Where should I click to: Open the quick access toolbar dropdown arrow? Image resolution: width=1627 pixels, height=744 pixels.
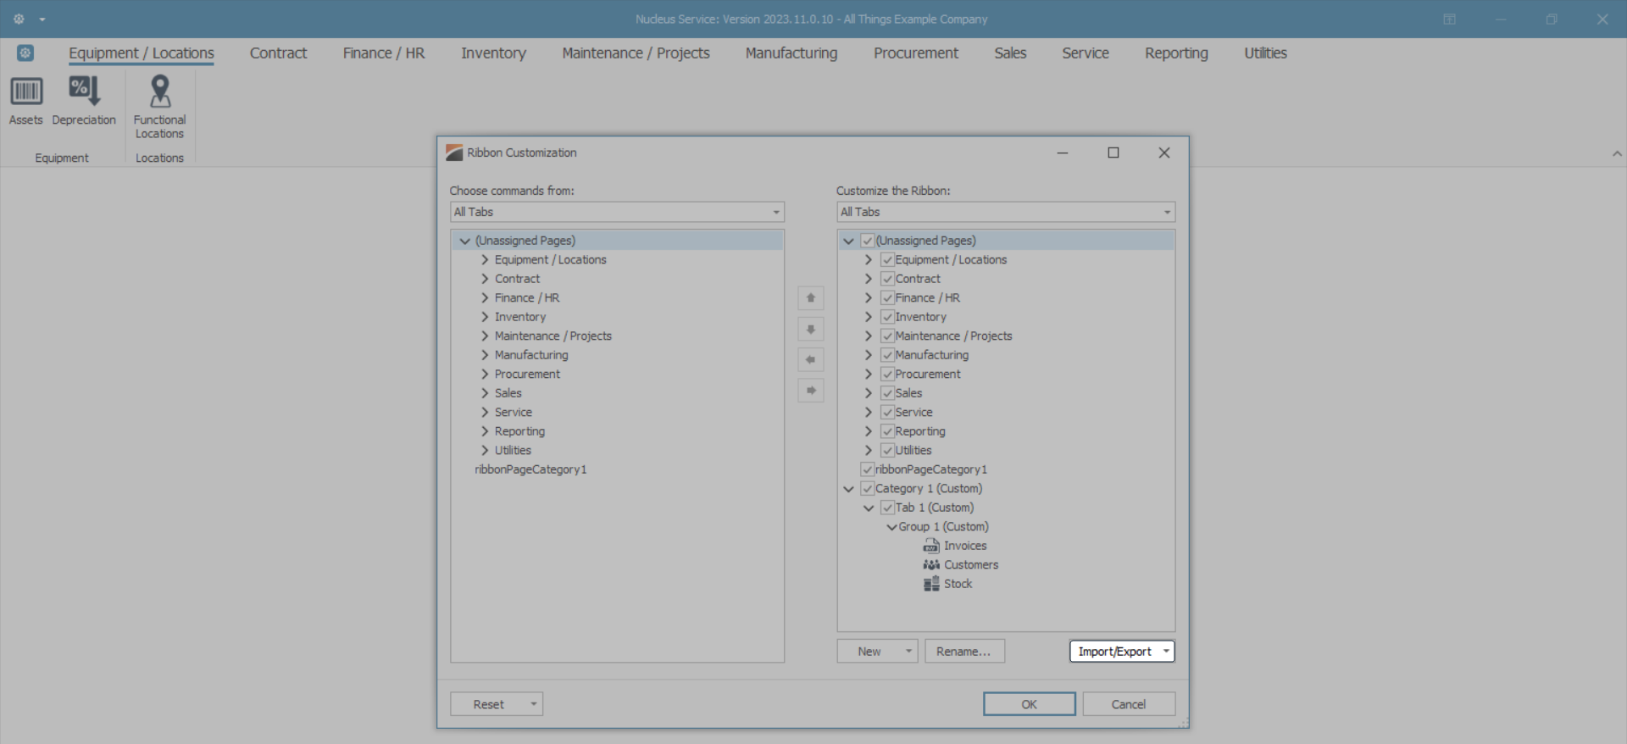(x=42, y=19)
